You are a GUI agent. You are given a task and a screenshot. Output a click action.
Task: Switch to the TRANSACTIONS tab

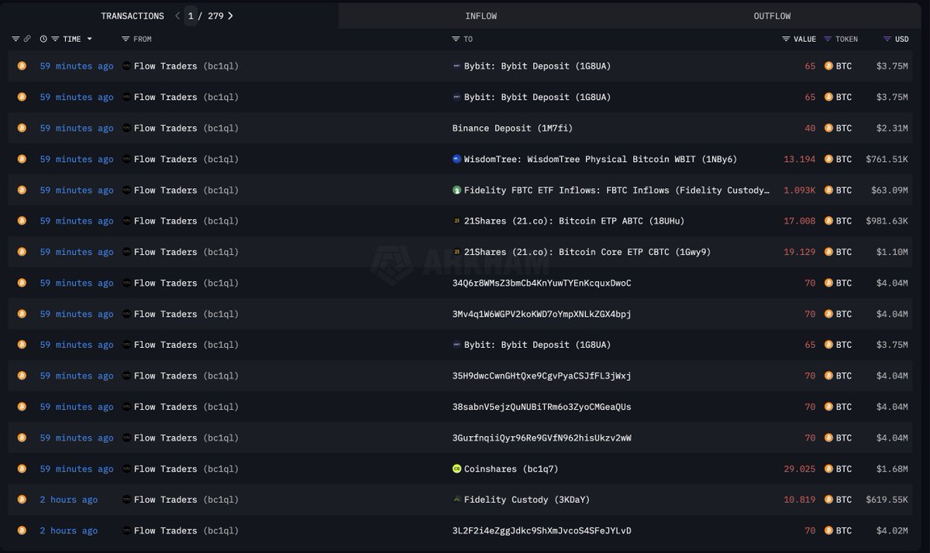(x=133, y=15)
